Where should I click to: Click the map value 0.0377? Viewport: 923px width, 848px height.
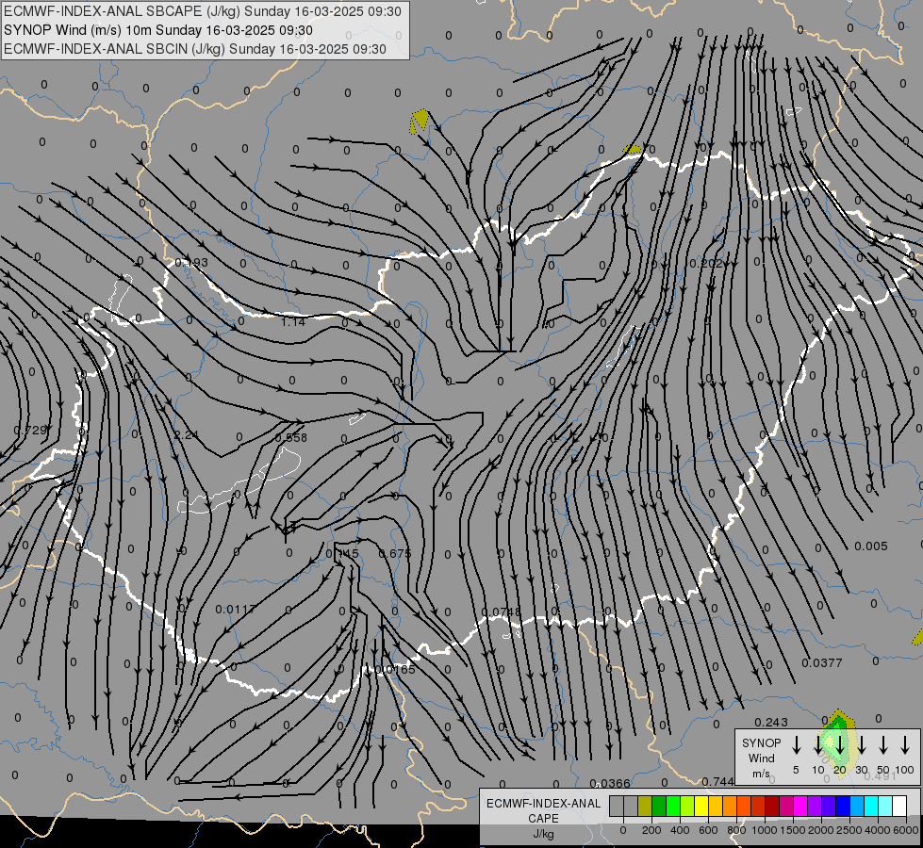pos(822,663)
